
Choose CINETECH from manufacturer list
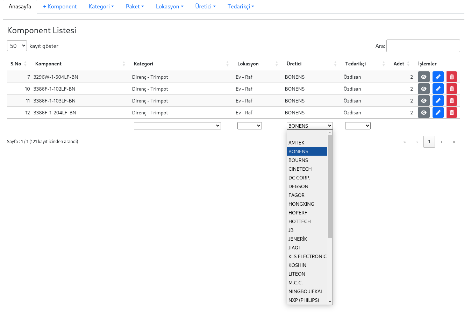tap(307, 169)
